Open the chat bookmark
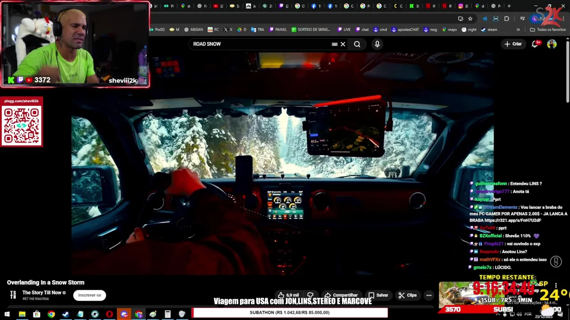 click(362, 29)
